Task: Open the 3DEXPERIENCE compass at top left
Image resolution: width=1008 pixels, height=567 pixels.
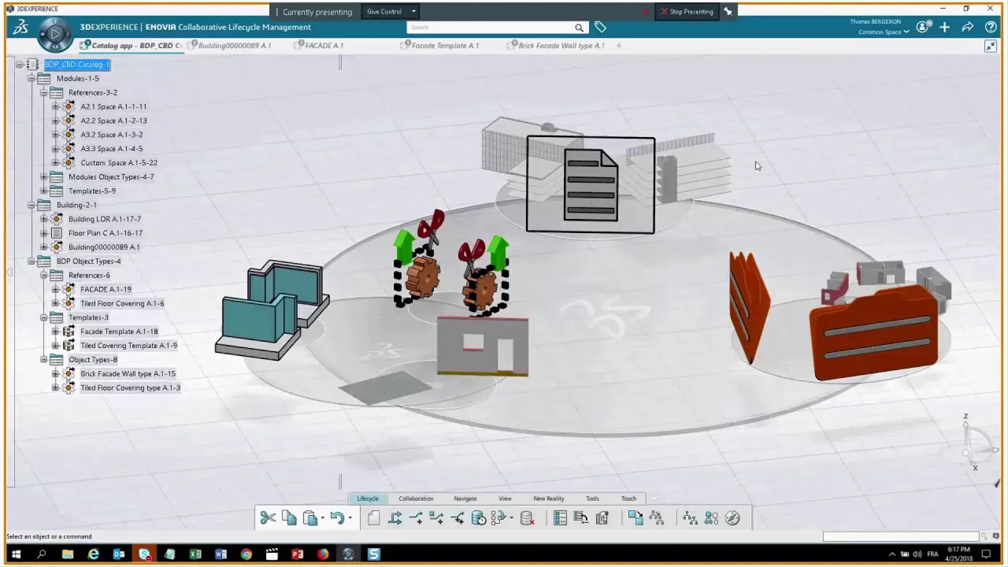Action: coord(54,34)
